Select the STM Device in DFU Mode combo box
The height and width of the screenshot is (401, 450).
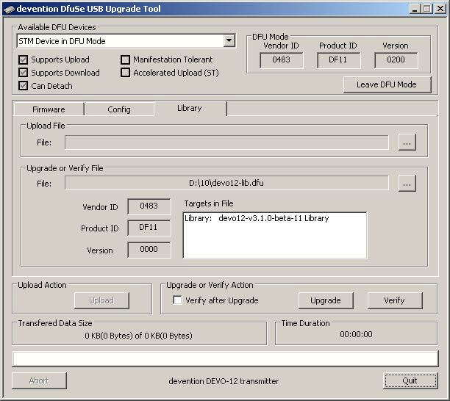[126, 40]
